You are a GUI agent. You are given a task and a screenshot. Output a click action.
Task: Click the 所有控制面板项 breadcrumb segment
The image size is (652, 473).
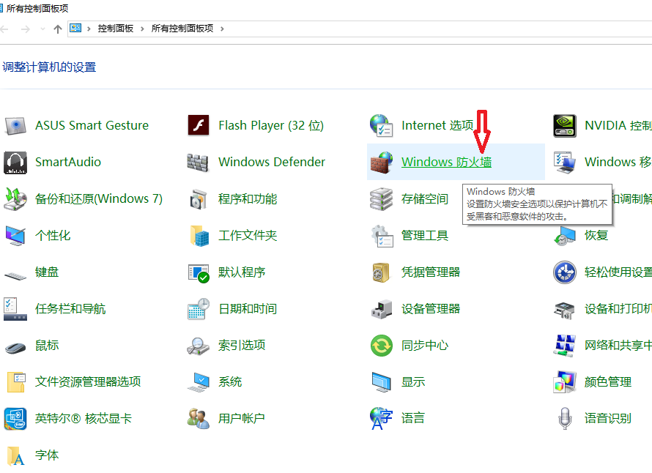point(182,29)
